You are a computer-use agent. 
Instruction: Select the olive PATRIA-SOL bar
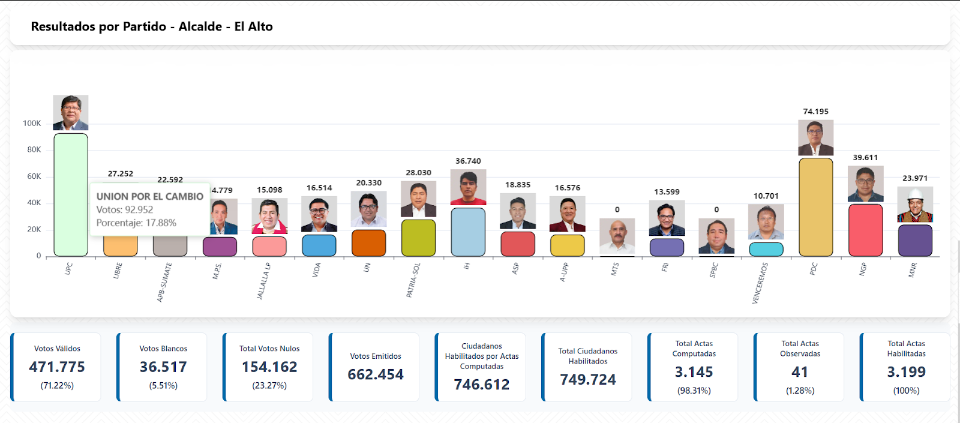[418, 238]
